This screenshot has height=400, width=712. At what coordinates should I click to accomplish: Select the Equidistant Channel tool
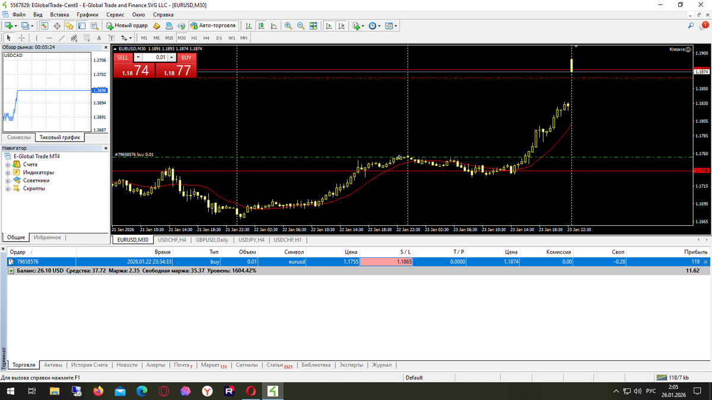tap(74, 38)
